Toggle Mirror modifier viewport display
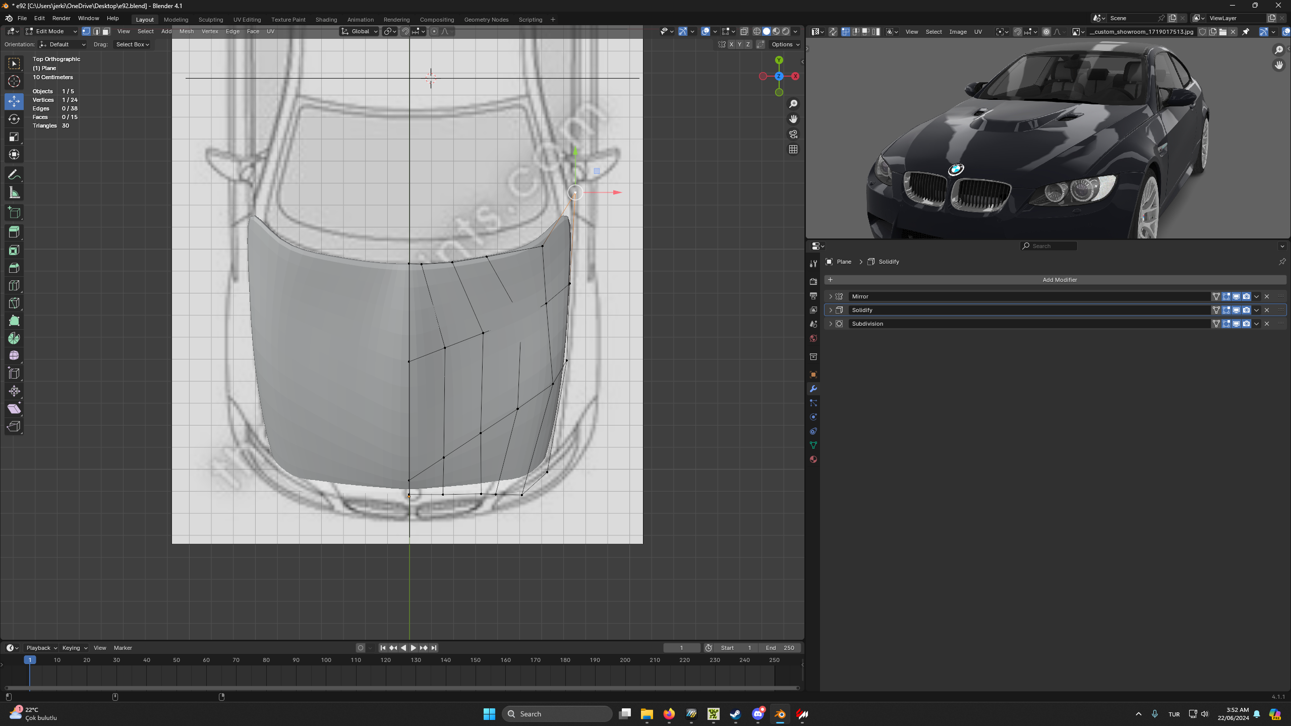 pyautogui.click(x=1236, y=296)
